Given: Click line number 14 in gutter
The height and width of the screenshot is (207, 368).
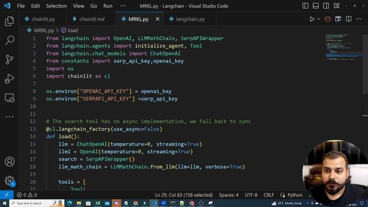Looking at the screenshot, I should (x=33, y=136).
